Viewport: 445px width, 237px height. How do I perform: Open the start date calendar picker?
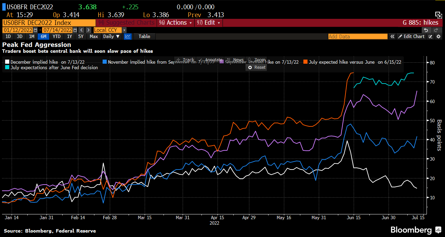click(35, 30)
